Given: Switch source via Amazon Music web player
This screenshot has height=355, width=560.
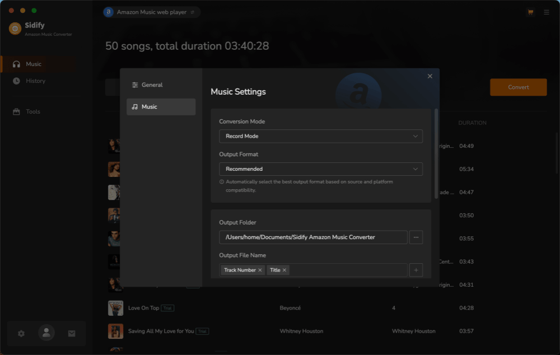Looking at the screenshot, I should tap(151, 12).
